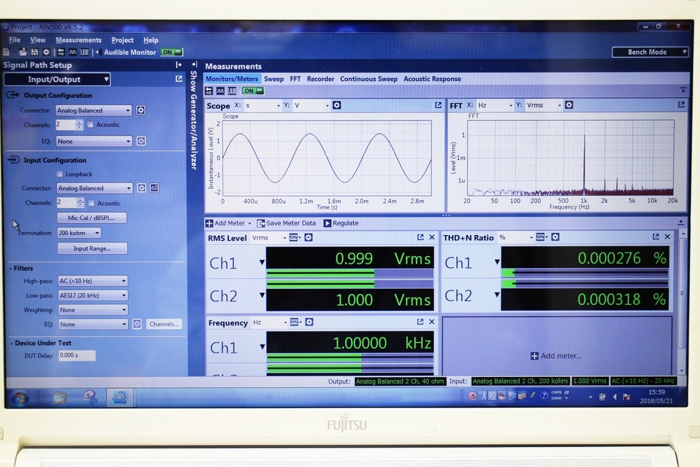This screenshot has width=700, height=467.
Task: Open the Output Connector Analog Balanced dropdown
Action: [94, 110]
